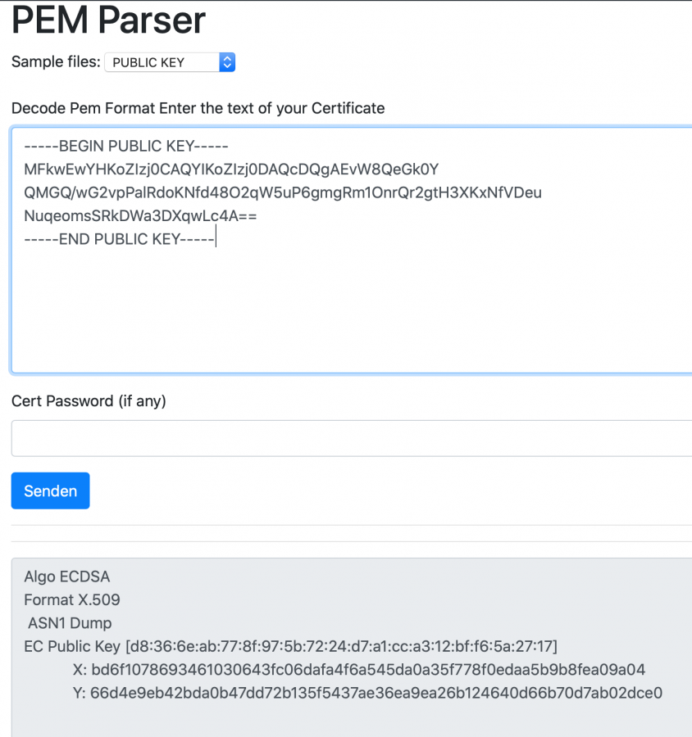692x737 pixels.
Task: Click the ASN1 Dump output line
Action: point(70,623)
